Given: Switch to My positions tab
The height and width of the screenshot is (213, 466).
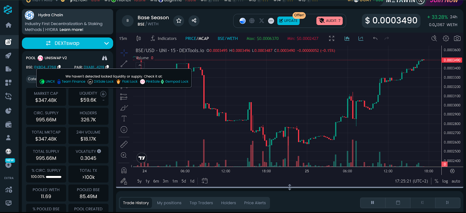Looking at the screenshot, I should tap(169, 203).
